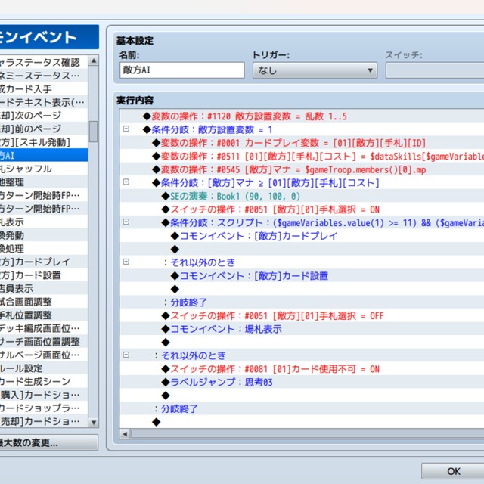The width and height of the screenshot is (484, 484).
Task: Collapse the [敵方]マナ conditional branch
Action: [126, 182]
